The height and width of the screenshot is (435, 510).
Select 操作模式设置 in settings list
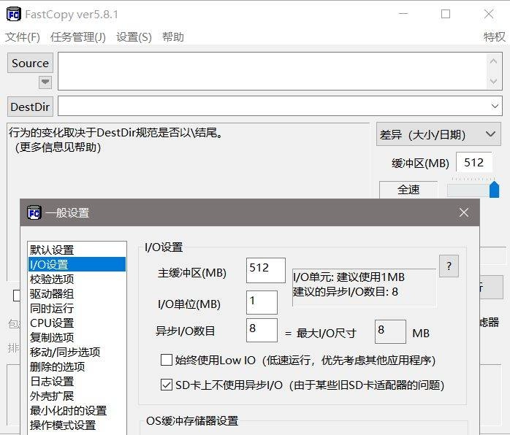click(77, 426)
